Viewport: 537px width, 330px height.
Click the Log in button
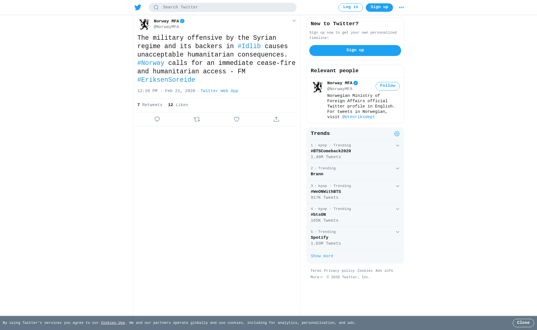(351, 8)
